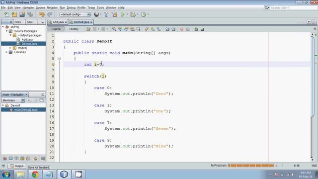The width and height of the screenshot is (318, 179).
Task: Click the Save All icon
Action: click(x=30, y=14)
